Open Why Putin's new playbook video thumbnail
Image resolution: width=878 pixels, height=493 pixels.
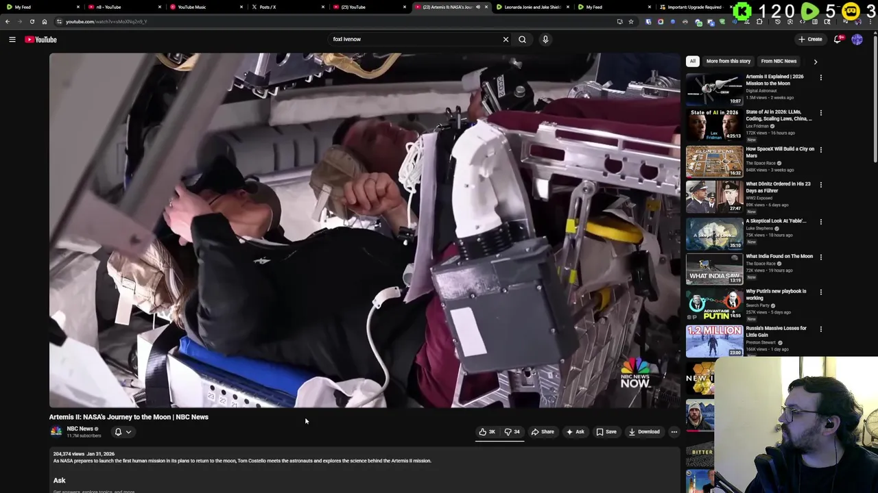click(x=714, y=304)
